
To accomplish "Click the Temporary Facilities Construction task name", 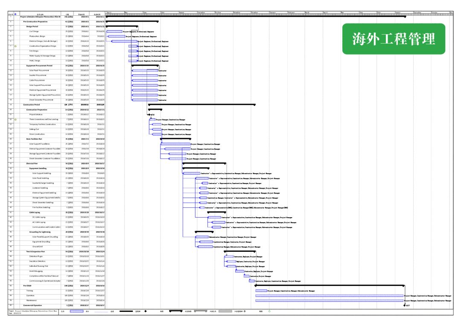I will coord(42,124).
